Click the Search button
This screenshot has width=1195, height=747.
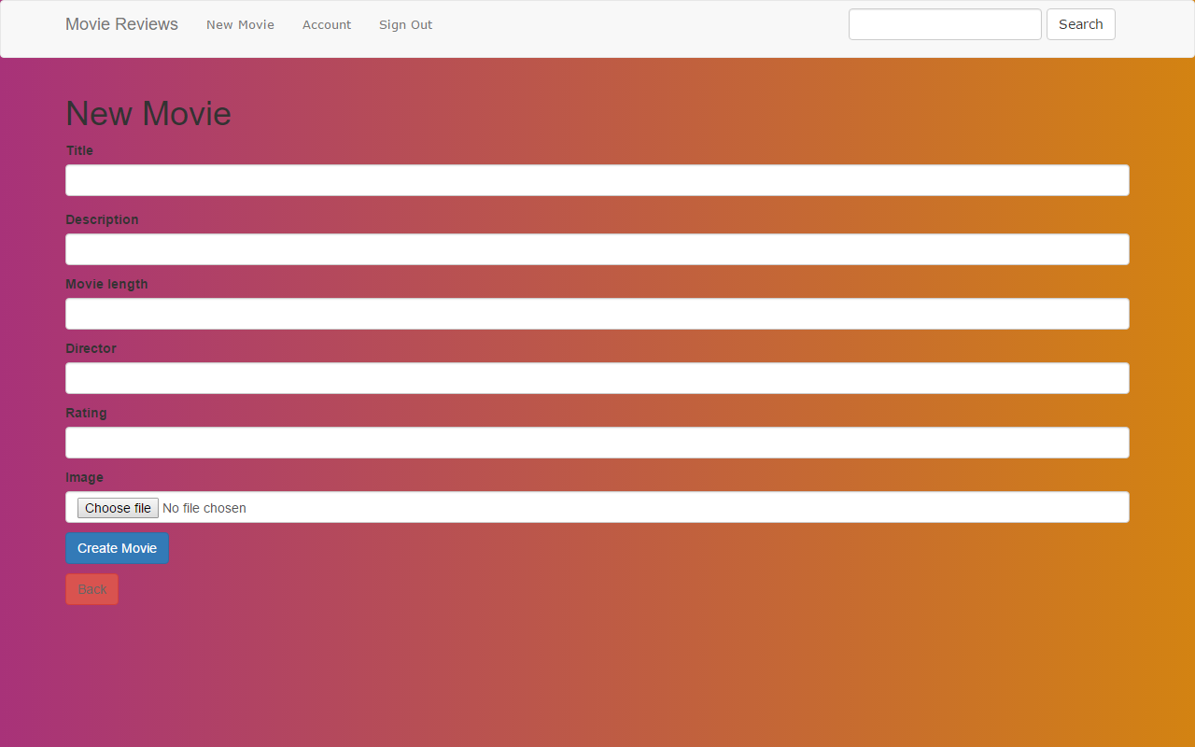(x=1081, y=24)
